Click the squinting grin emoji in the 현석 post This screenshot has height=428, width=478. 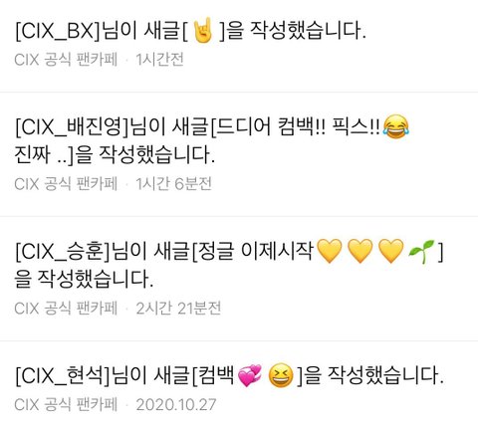(281, 375)
